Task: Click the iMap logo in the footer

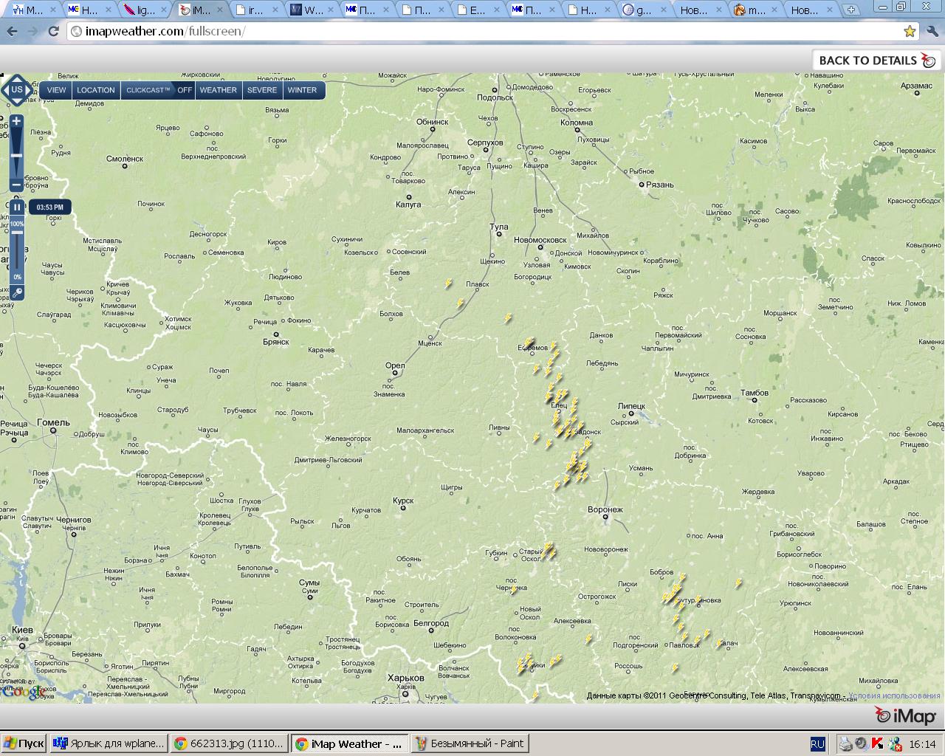Action: pyautogui.click(x=906, y=715)
